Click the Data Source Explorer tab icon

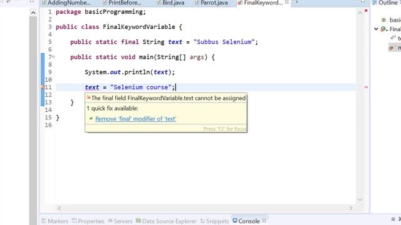pyautogui.click(x=138, y=221)
